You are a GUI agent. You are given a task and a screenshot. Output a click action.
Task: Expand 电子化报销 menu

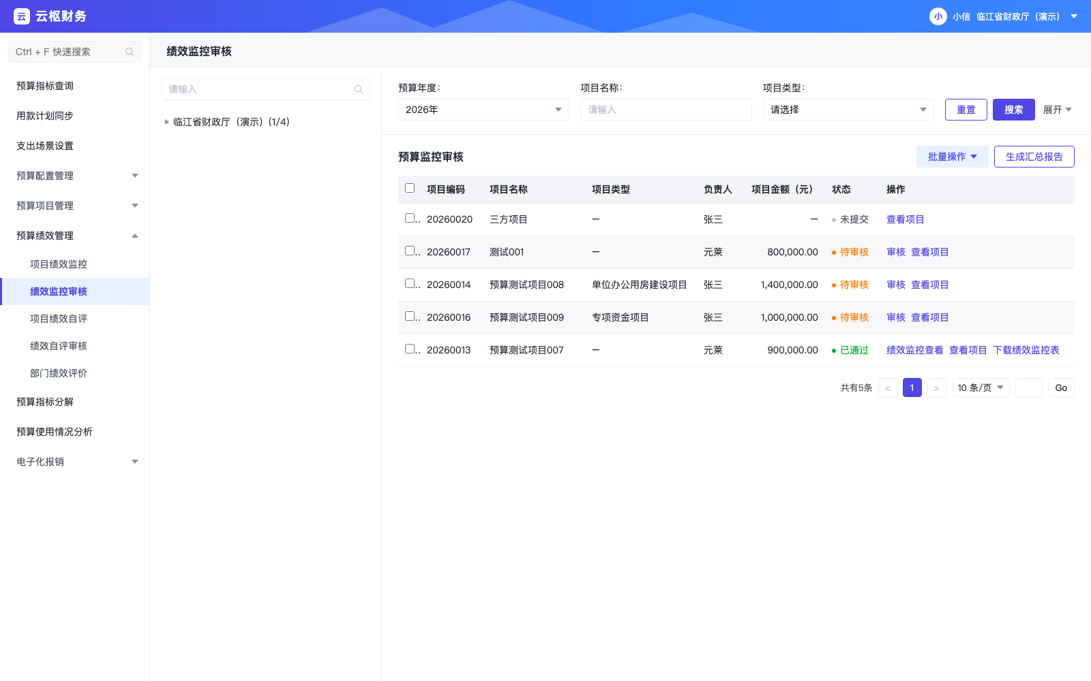pos(75,462)
